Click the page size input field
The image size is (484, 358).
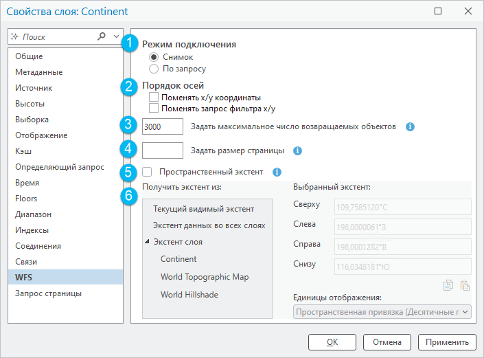(163, 150)
